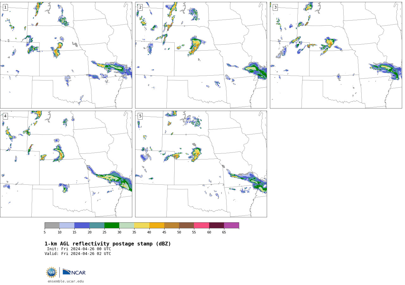The height and width of the screenshot is (285, 405).
Task: Click the Valid: Fri 2024-04-26 02 UTC text
Action: (78, 254)
